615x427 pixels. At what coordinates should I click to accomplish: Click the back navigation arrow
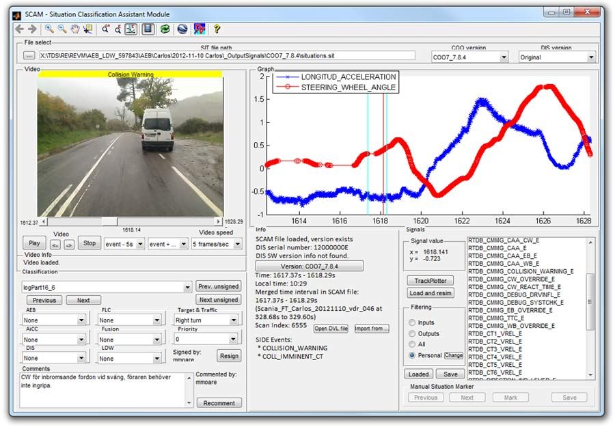(19, 29)
